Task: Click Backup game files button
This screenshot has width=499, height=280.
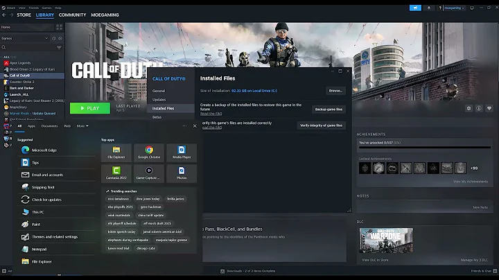Action: coord(329,109)
